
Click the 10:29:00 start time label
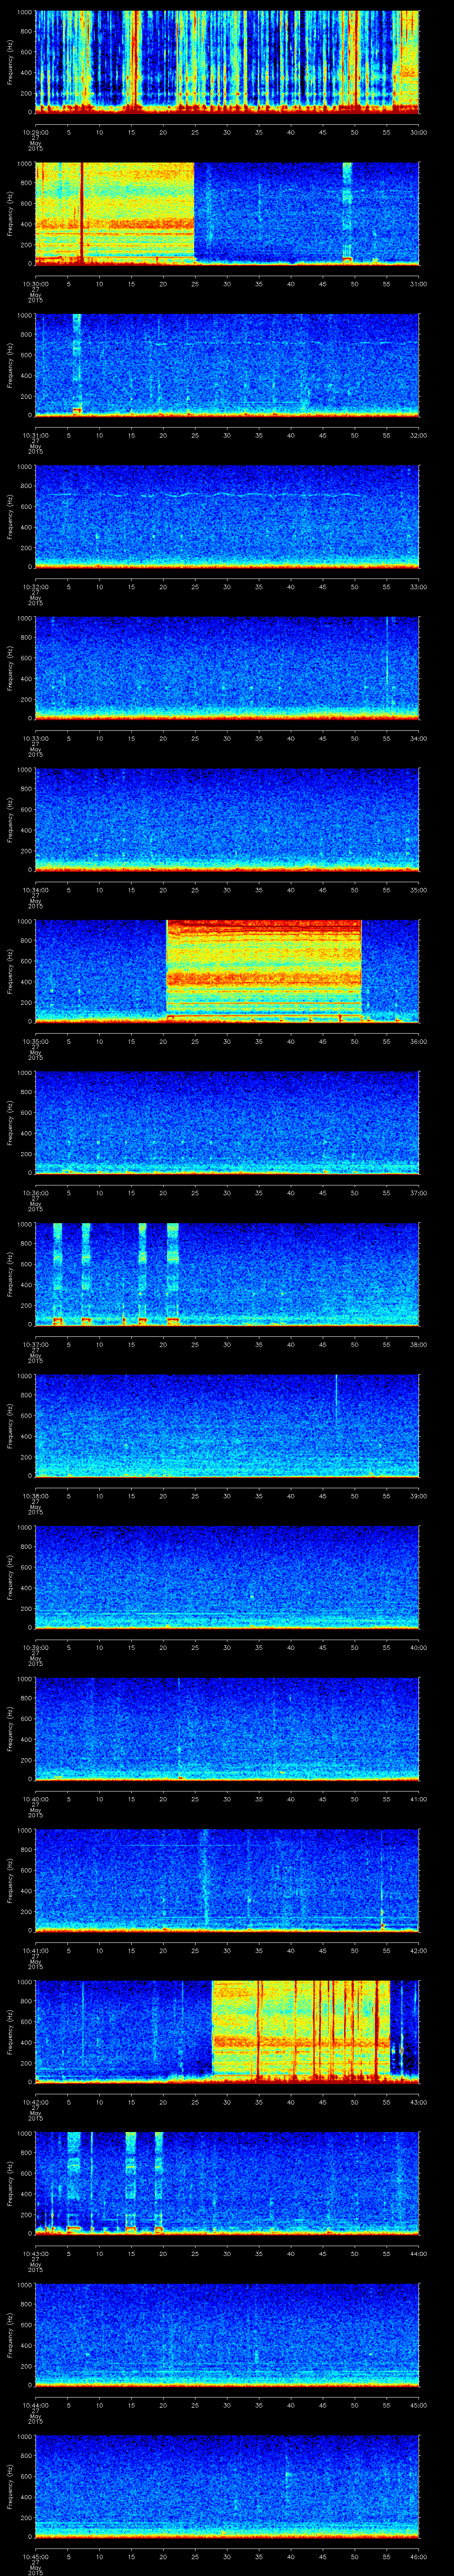click(35, 132)
